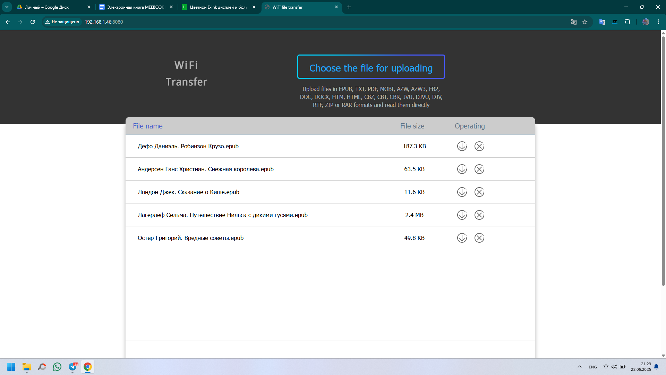This screenshot has width=666, height=375.
Task: Click Choose the file for uploading
Action: click(x=371, y=67)
